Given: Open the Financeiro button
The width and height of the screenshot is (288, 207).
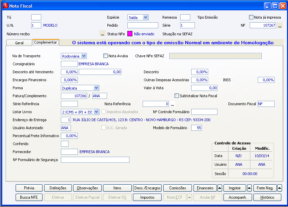Looking at the screenshot, I should [x=205, y=188].
